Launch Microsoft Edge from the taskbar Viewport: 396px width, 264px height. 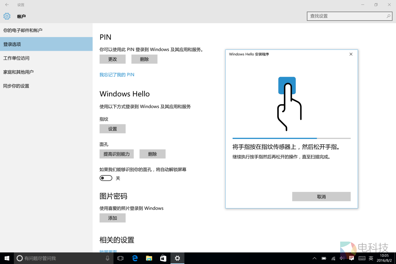click(135, 258)
